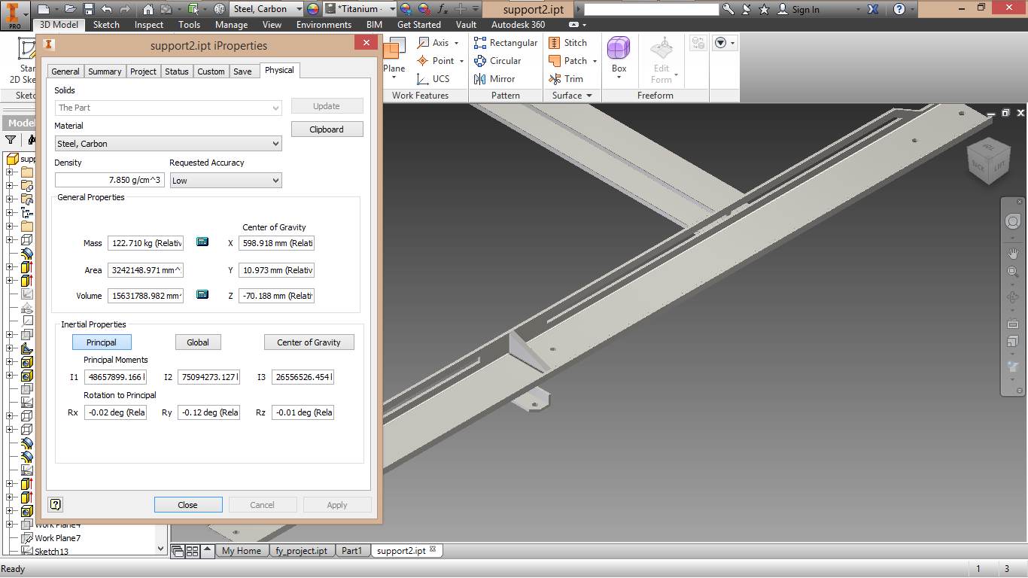Click the Home view icon
1028x578 pixels.
coord(148,9)
